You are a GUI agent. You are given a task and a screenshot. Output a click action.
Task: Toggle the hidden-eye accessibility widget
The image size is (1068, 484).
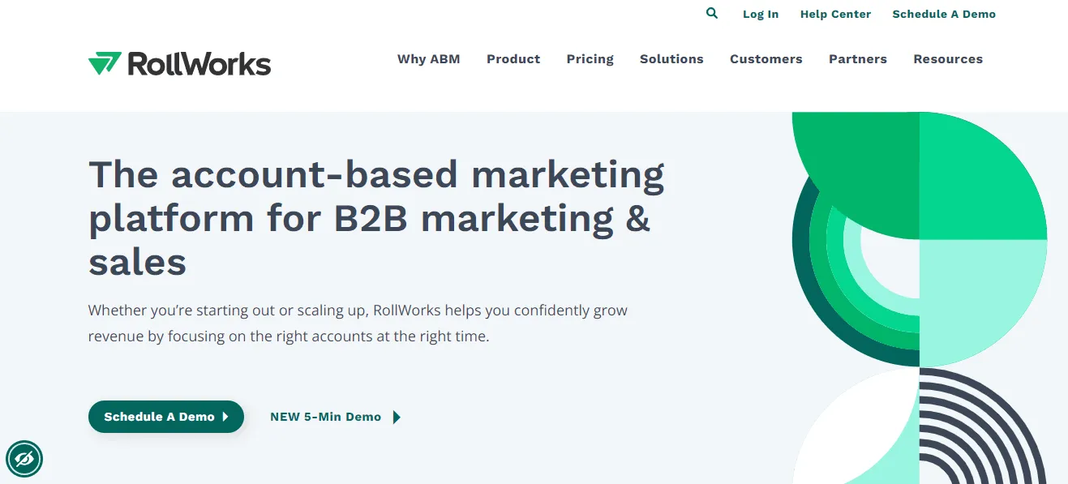coord(24,459)
